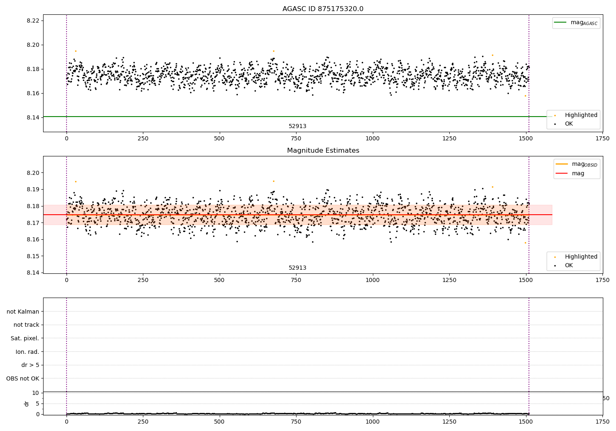Screen dimensions: 616x431
Task: Click the 10 tick on dr axis
Action: (x=36, y=393)
